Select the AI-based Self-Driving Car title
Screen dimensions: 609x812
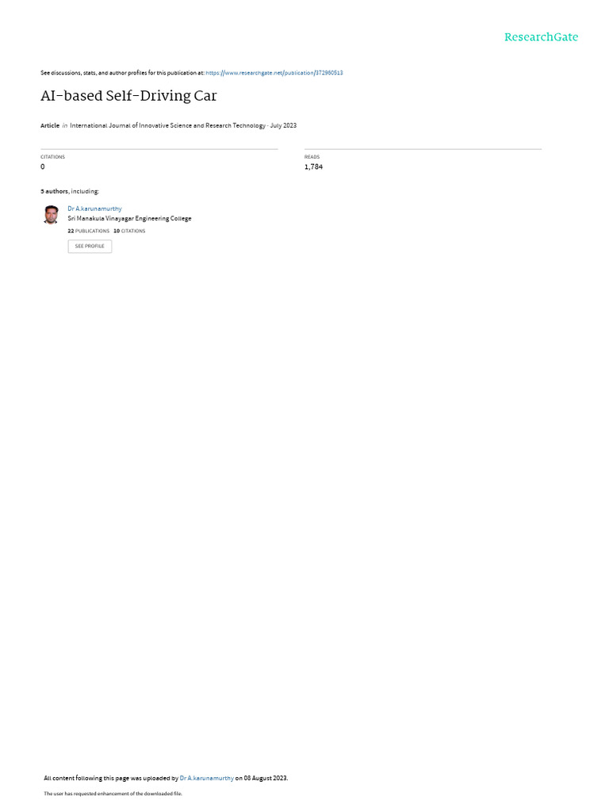[128, 96]
